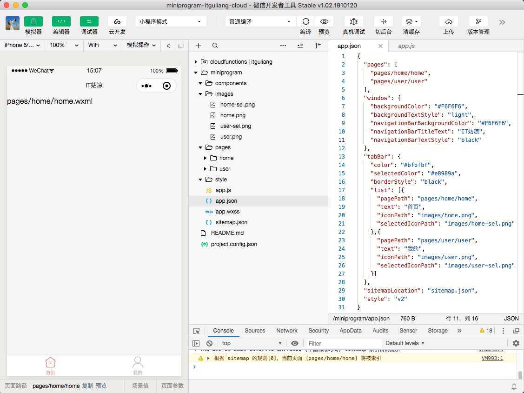
Task: Open the WiFi network dropdown
Action: point(102,45)
